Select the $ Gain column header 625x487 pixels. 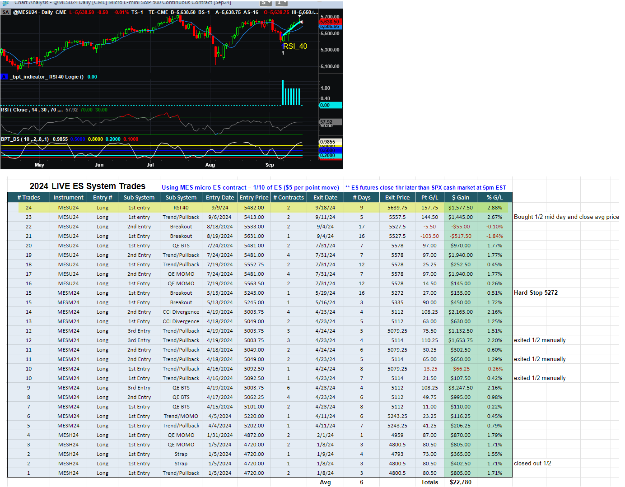pyautogui.click(x=460, y=198)
